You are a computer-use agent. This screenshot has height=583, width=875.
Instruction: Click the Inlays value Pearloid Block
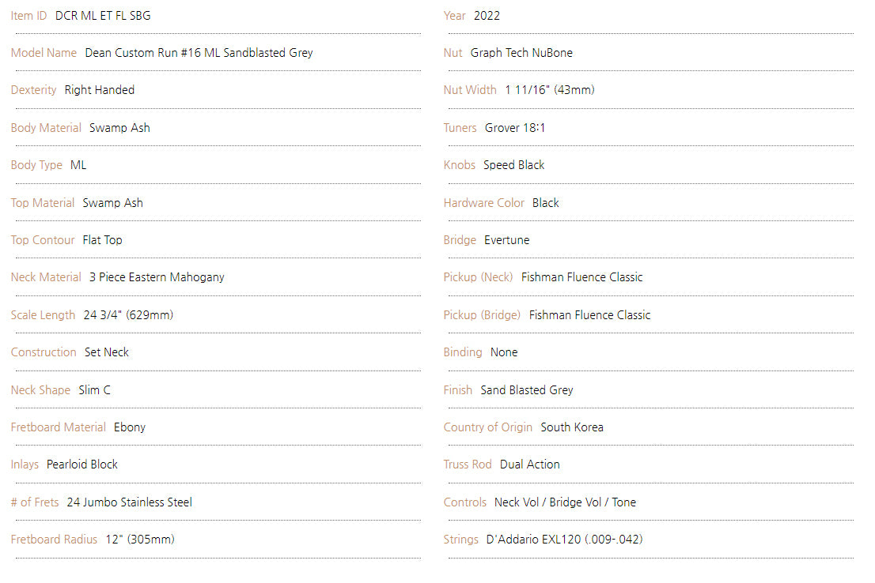(82, 465)
